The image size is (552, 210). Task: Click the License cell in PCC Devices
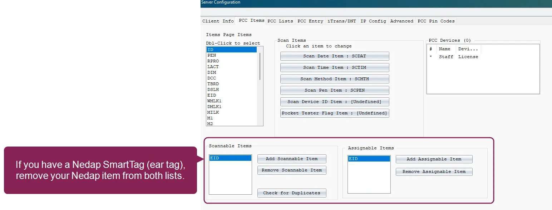coord(468,57)
